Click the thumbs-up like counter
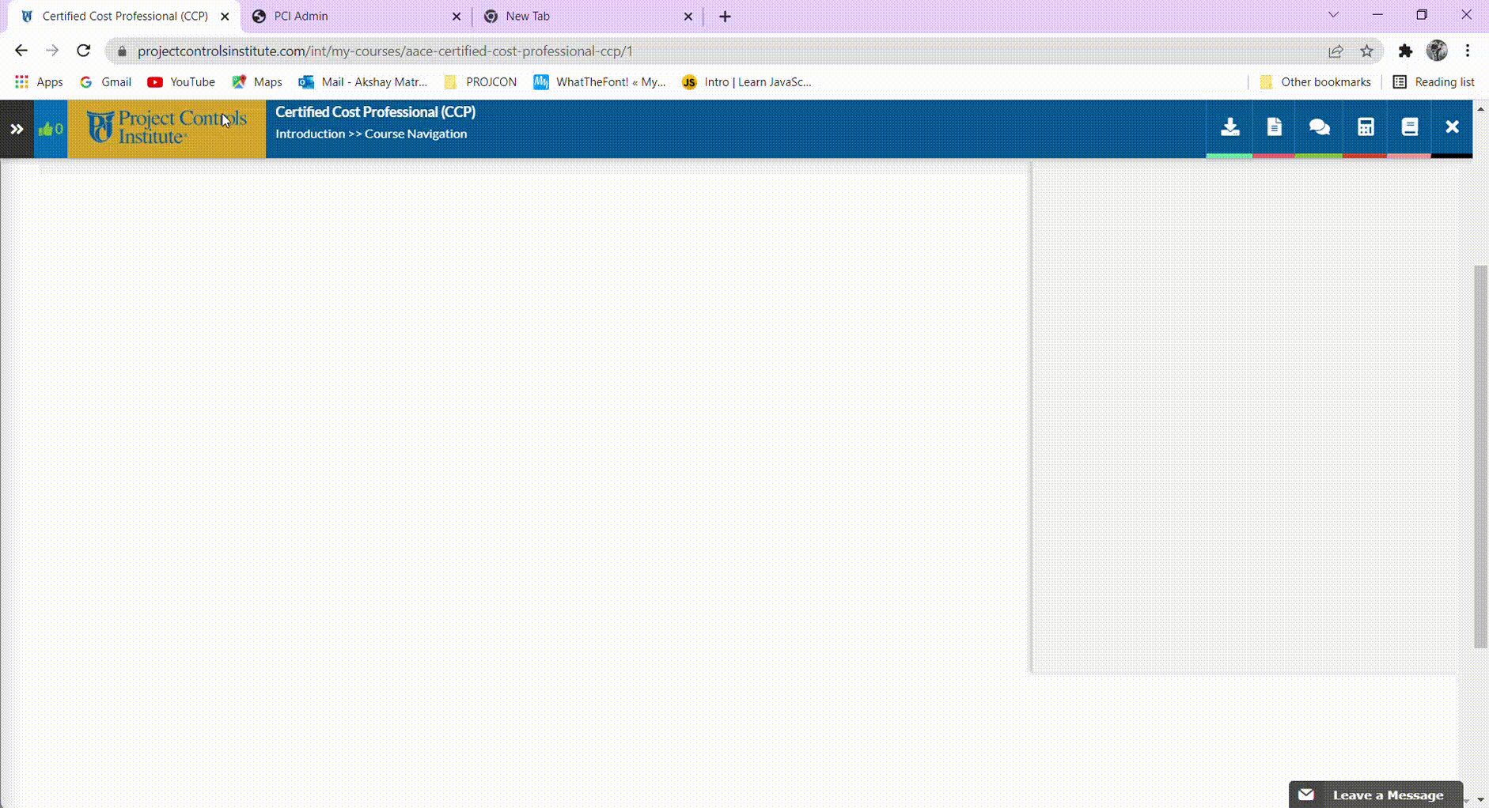The height and width of the screenshot is (808, 1489). [x=51, y=129]
